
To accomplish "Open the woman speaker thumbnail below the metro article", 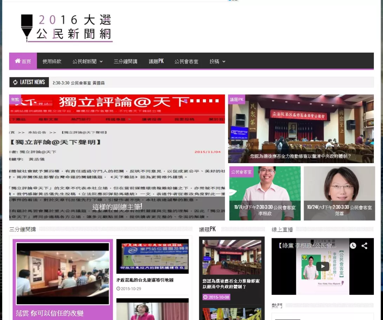I will tap(152, 309).
